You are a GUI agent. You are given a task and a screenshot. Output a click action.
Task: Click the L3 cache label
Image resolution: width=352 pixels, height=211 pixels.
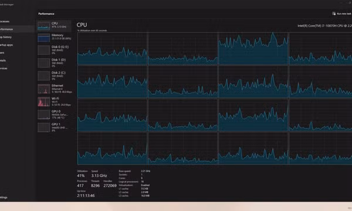(x=123, y=196)
